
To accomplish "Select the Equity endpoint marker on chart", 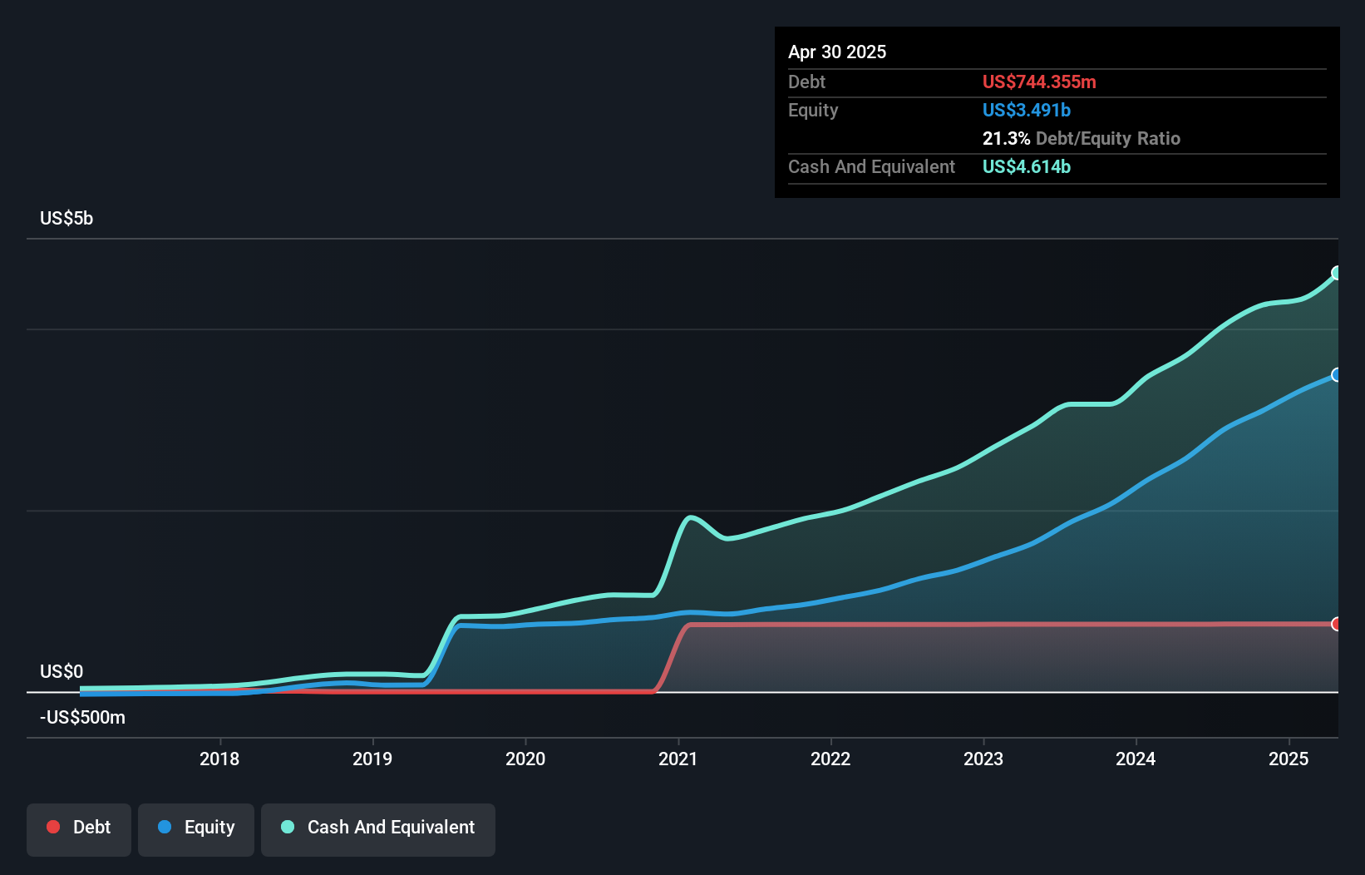I will pos(1337,375).
